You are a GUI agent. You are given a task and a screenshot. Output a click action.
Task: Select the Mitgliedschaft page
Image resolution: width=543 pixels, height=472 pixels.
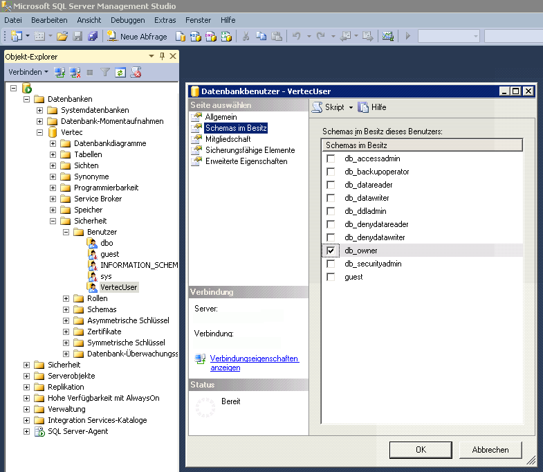228,139
